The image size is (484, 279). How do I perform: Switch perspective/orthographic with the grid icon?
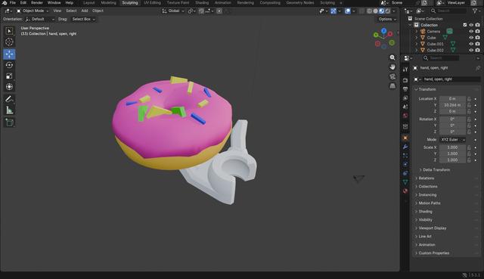pyautogui.click(x=392, y=85)
